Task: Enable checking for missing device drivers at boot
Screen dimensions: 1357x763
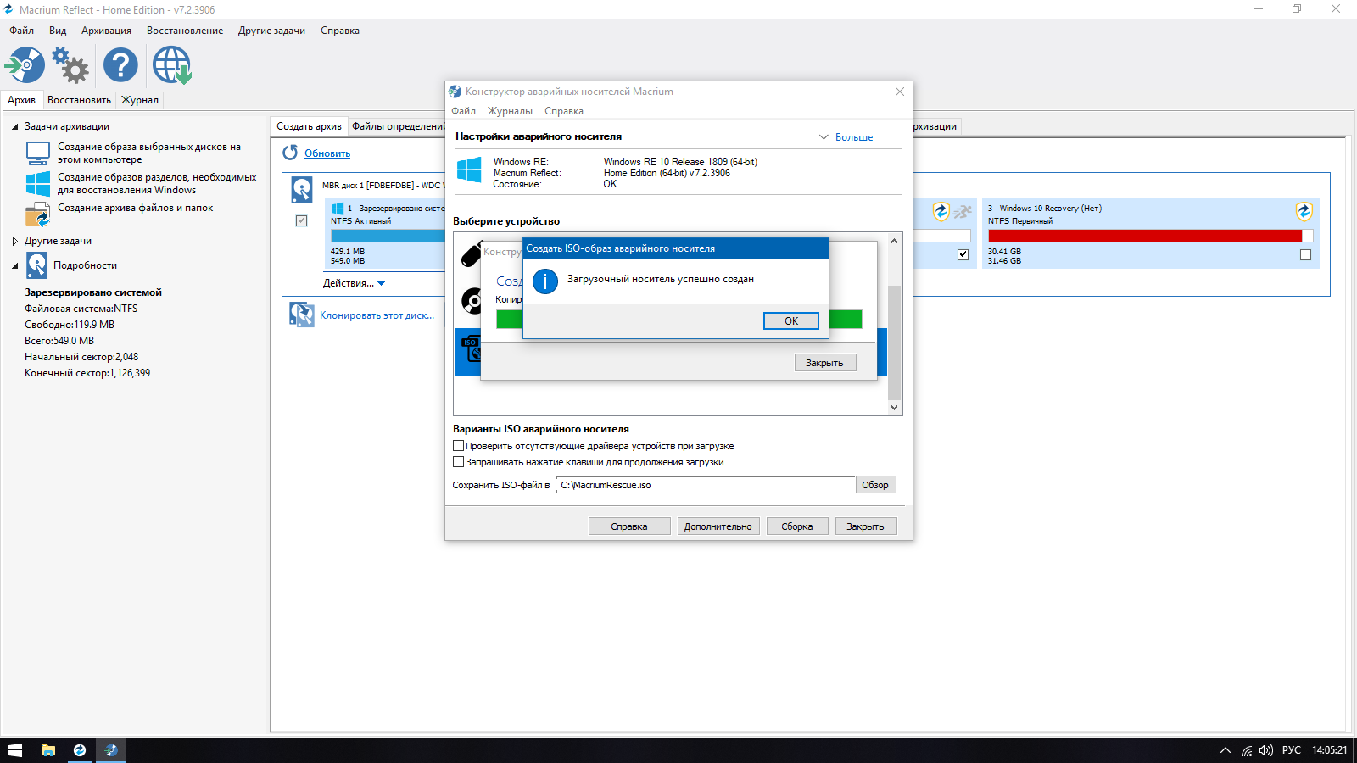Action: coord(459,446)
